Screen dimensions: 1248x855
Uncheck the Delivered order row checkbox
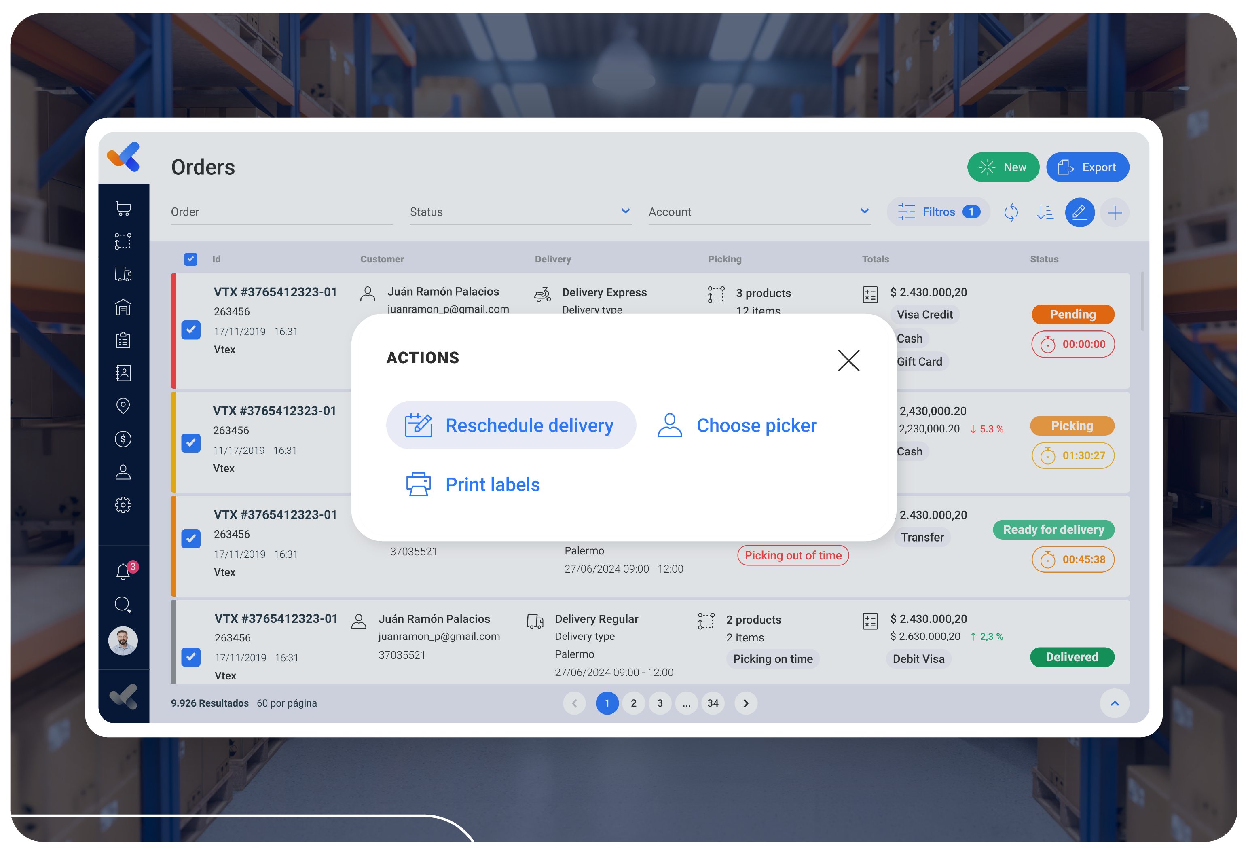pos(190,657)
